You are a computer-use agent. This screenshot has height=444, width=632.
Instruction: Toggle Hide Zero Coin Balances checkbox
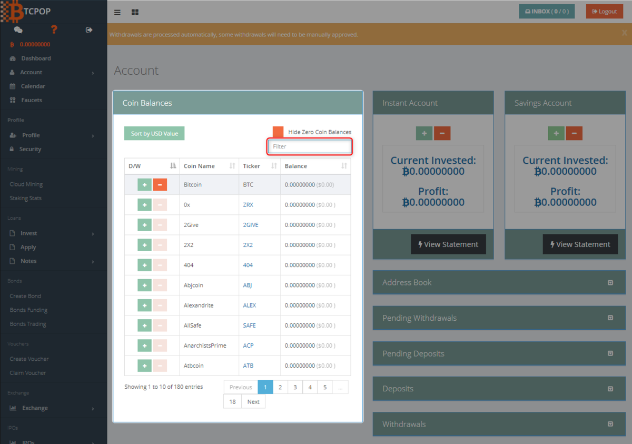click(278, 132)
